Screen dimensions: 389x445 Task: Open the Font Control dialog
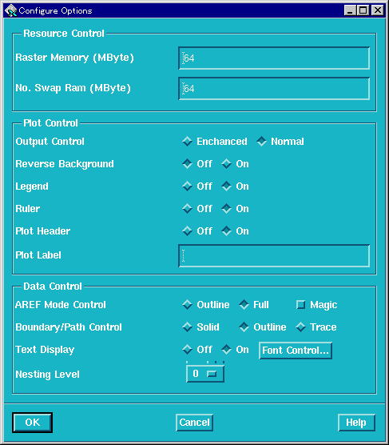(296, 351)
